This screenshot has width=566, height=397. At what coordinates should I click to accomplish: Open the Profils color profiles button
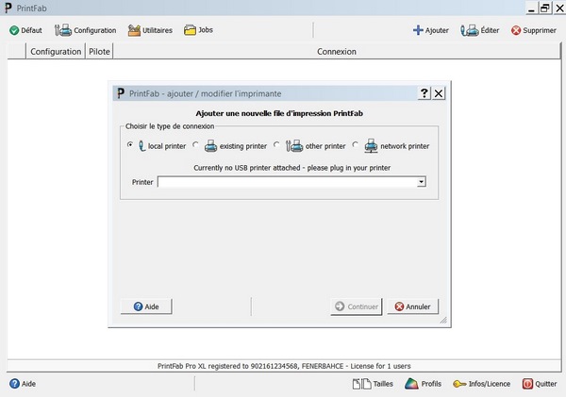click(x=423, y=384)
